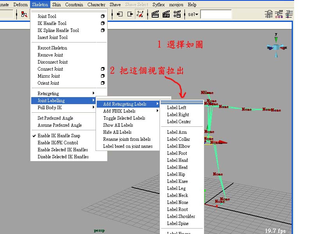Choose Remove Joint
The image size is (312, 234).
coord(50,55)
